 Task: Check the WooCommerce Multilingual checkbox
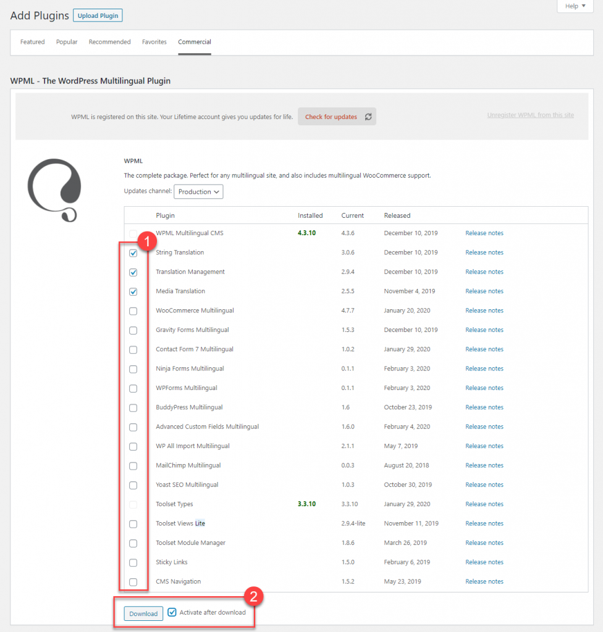(133, 311)
